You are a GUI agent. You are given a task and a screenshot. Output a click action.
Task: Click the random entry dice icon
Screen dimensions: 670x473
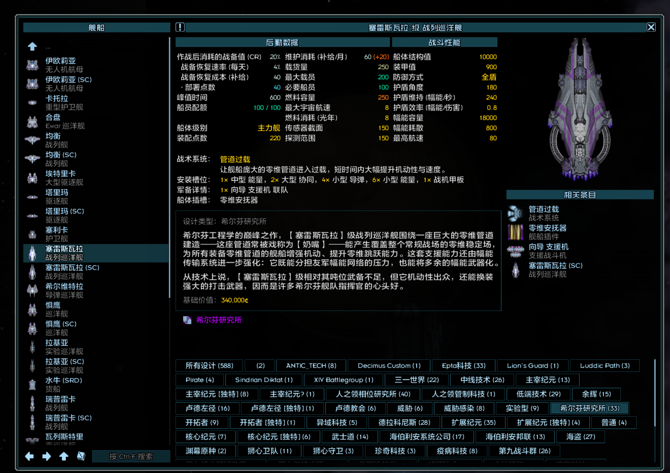coord(81,456)
